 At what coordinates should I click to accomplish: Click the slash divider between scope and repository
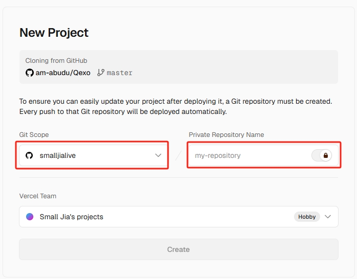click(178, 155)
